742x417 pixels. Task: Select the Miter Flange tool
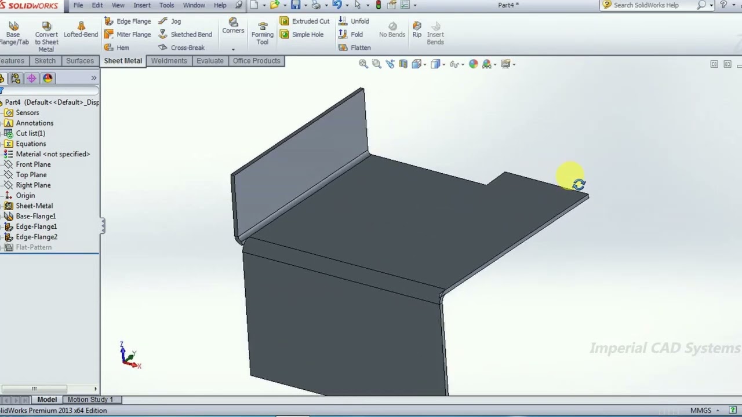coord(128,34)
